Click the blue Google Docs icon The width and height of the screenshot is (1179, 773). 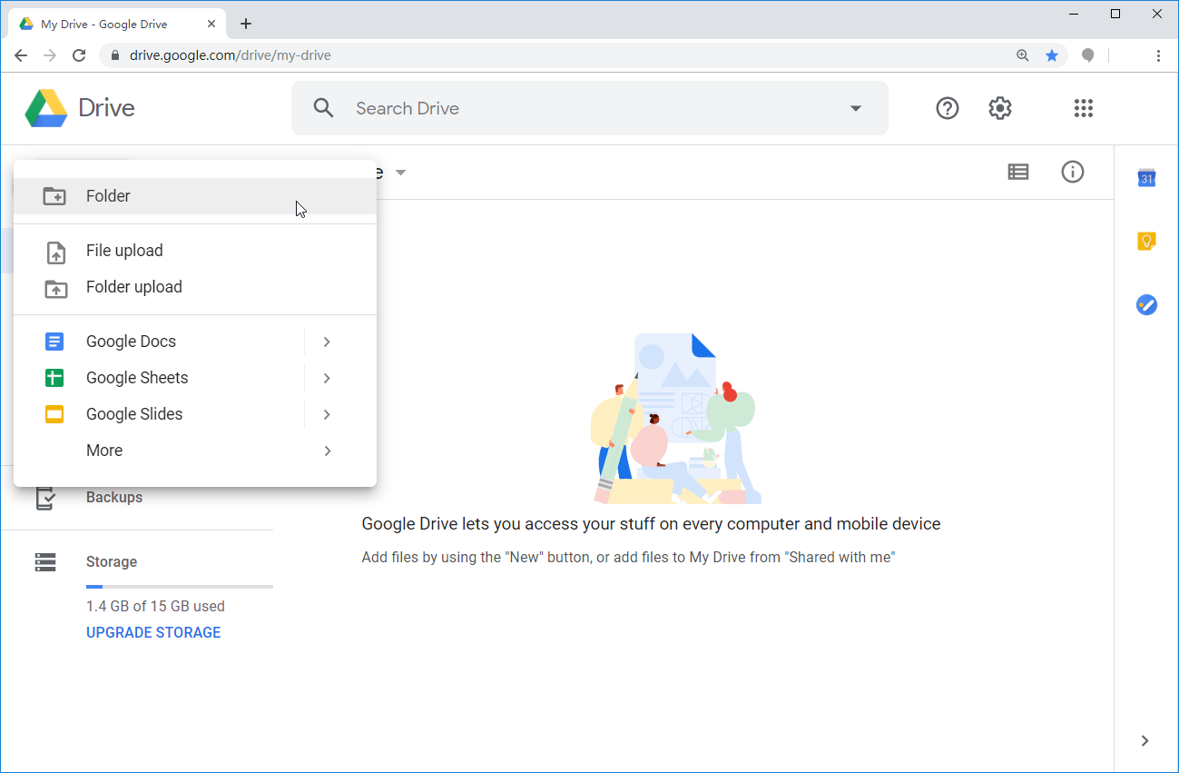54,342
